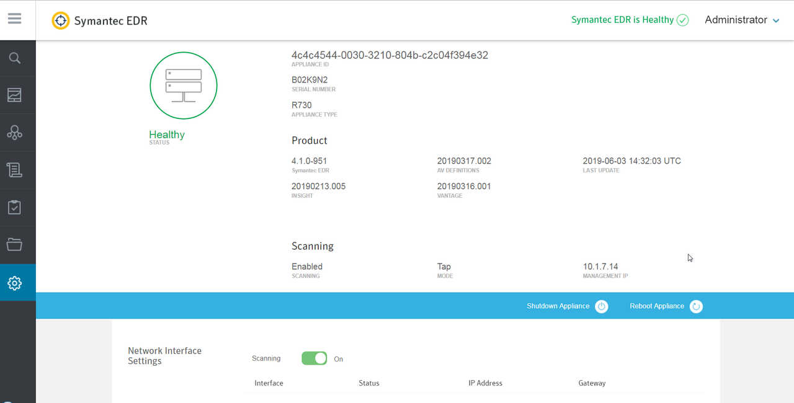Click the Symantec EDR is Healthy status link

pyautogui.click(x=622, y=20)
